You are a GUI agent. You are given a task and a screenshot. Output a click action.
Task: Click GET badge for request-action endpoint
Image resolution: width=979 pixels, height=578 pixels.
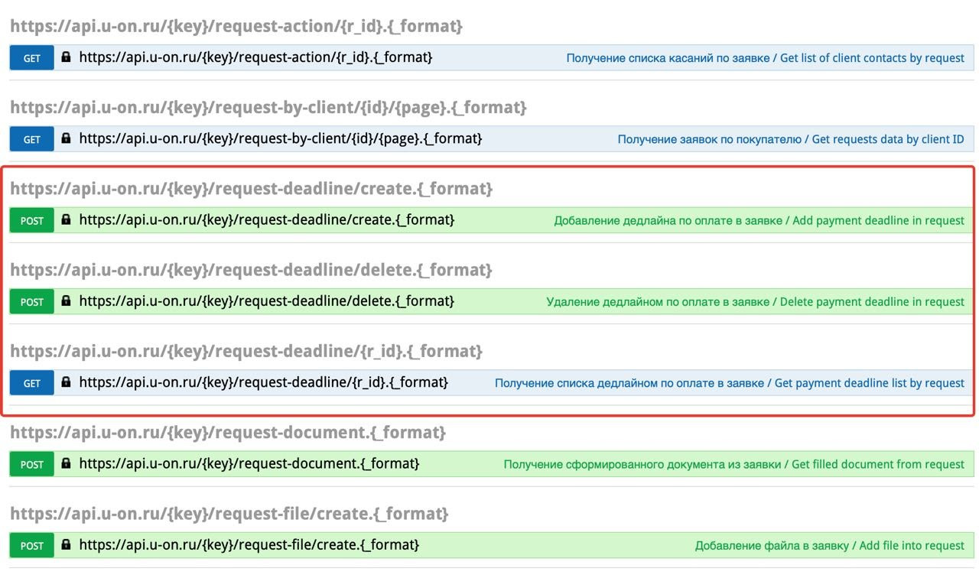point(32,57)
